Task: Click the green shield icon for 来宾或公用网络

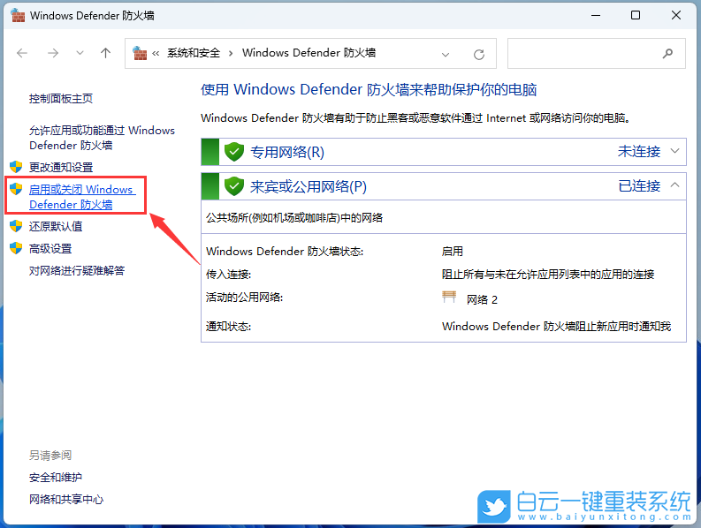Action: pyautogui.click(x=234, y=186)
